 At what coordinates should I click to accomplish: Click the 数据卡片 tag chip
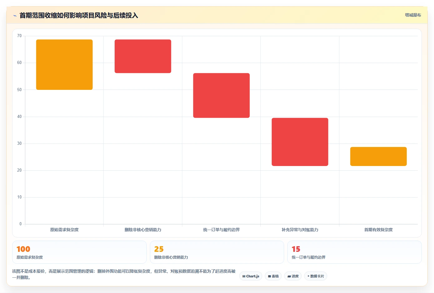pyautogui.click(x=315, y=276)
